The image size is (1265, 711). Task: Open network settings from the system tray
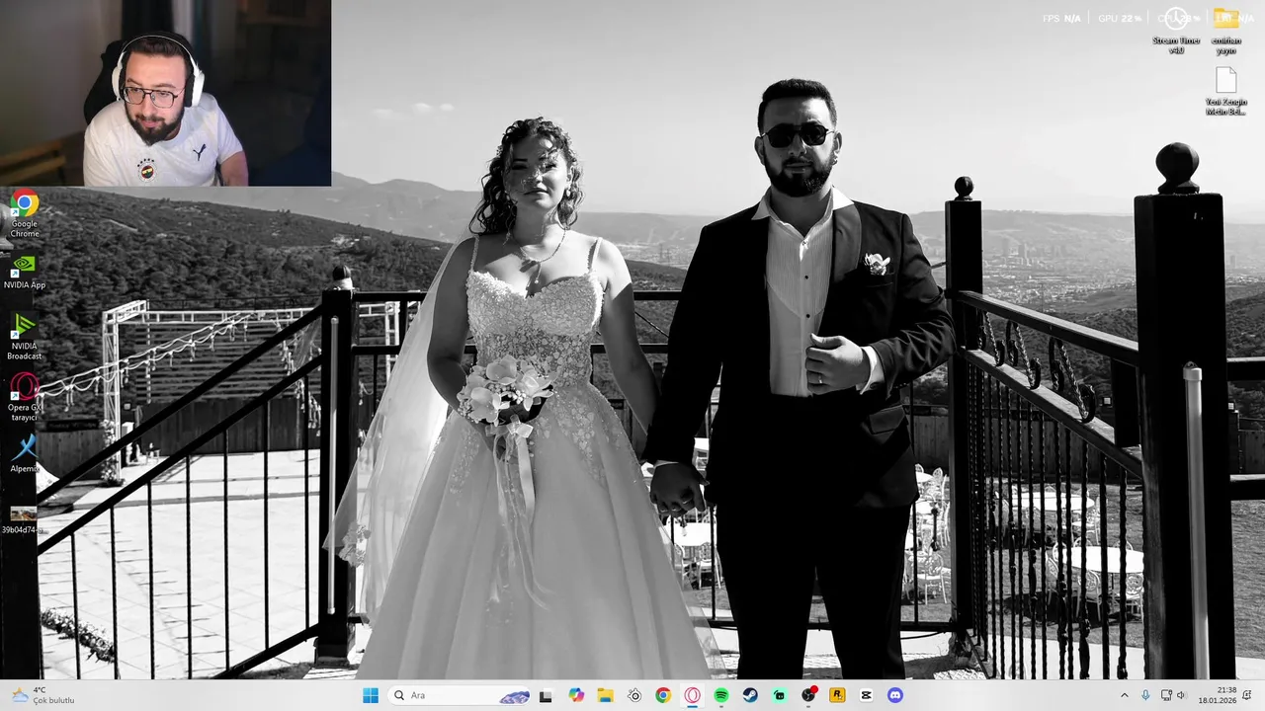pos(1166,695)
